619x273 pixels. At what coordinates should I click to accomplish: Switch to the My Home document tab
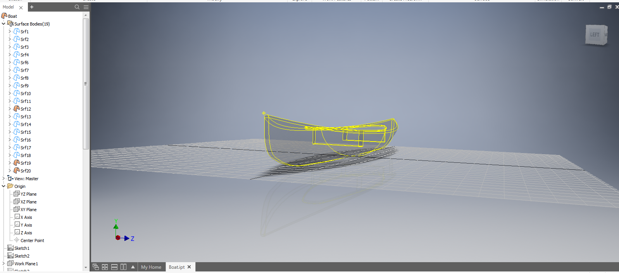coord(151,267)
